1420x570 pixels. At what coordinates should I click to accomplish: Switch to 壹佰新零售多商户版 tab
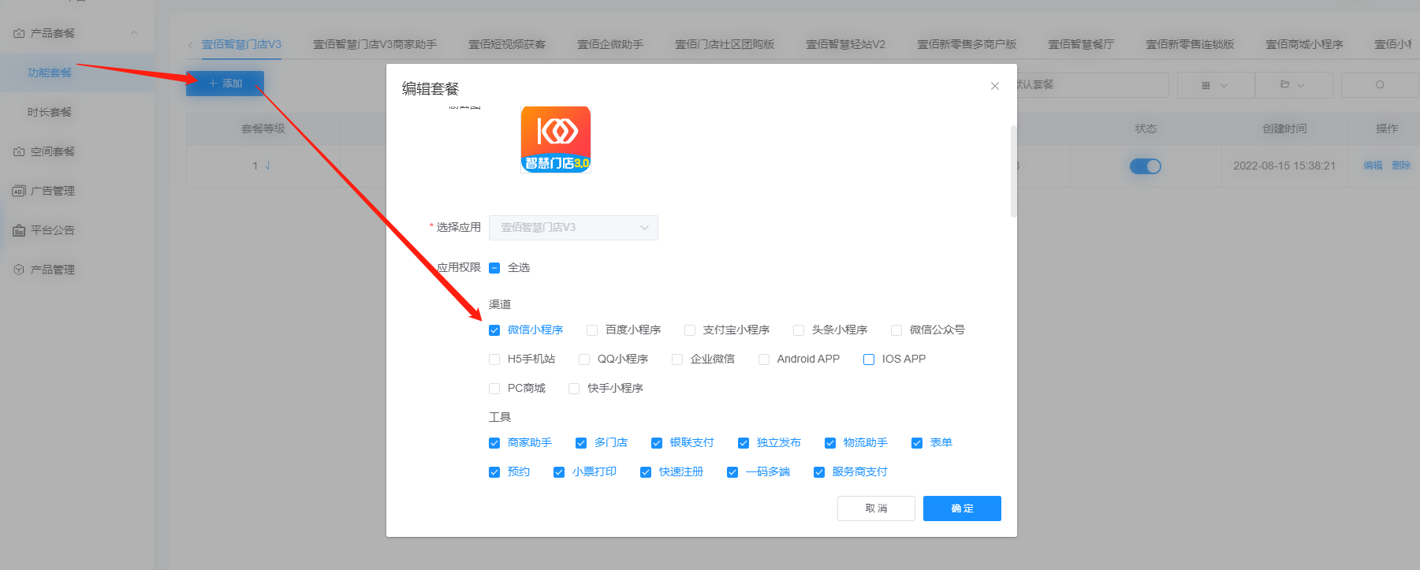click(967, 44)
